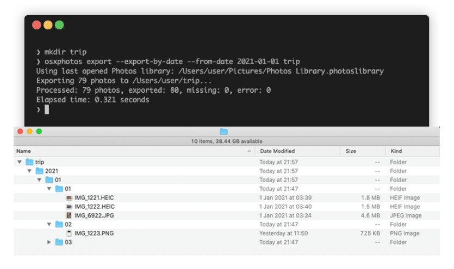Click the 03 folder icon
The width and height of the screenshot is (454, 269).
point(59,242)
